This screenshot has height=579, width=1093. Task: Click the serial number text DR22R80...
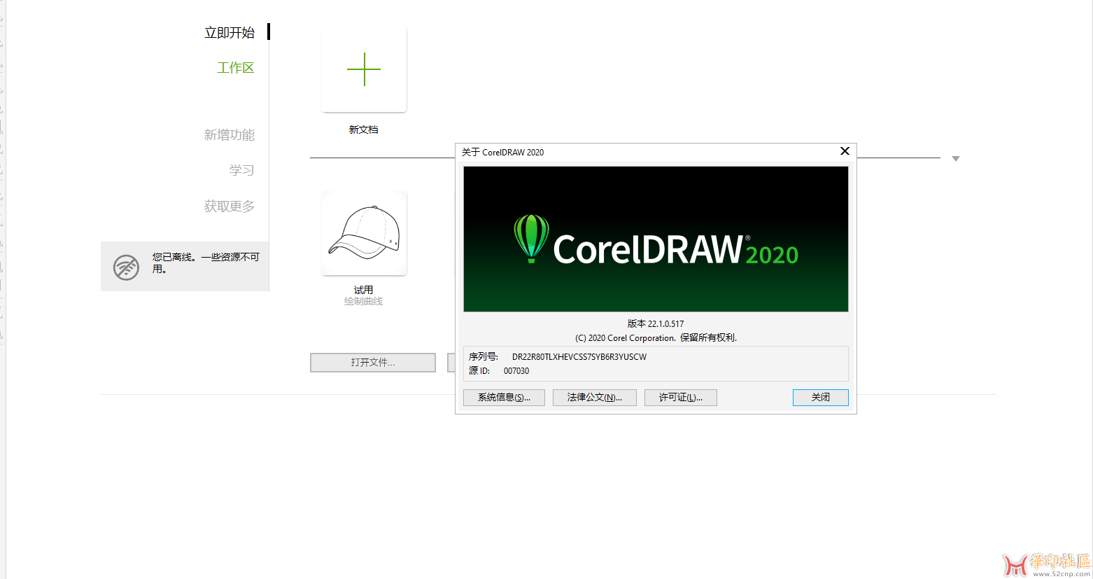coord(579,357)
